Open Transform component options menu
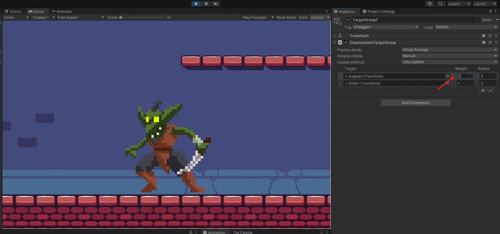Image resolution: width=500 pixels, height=234 pixels. (x=496, y=36)
